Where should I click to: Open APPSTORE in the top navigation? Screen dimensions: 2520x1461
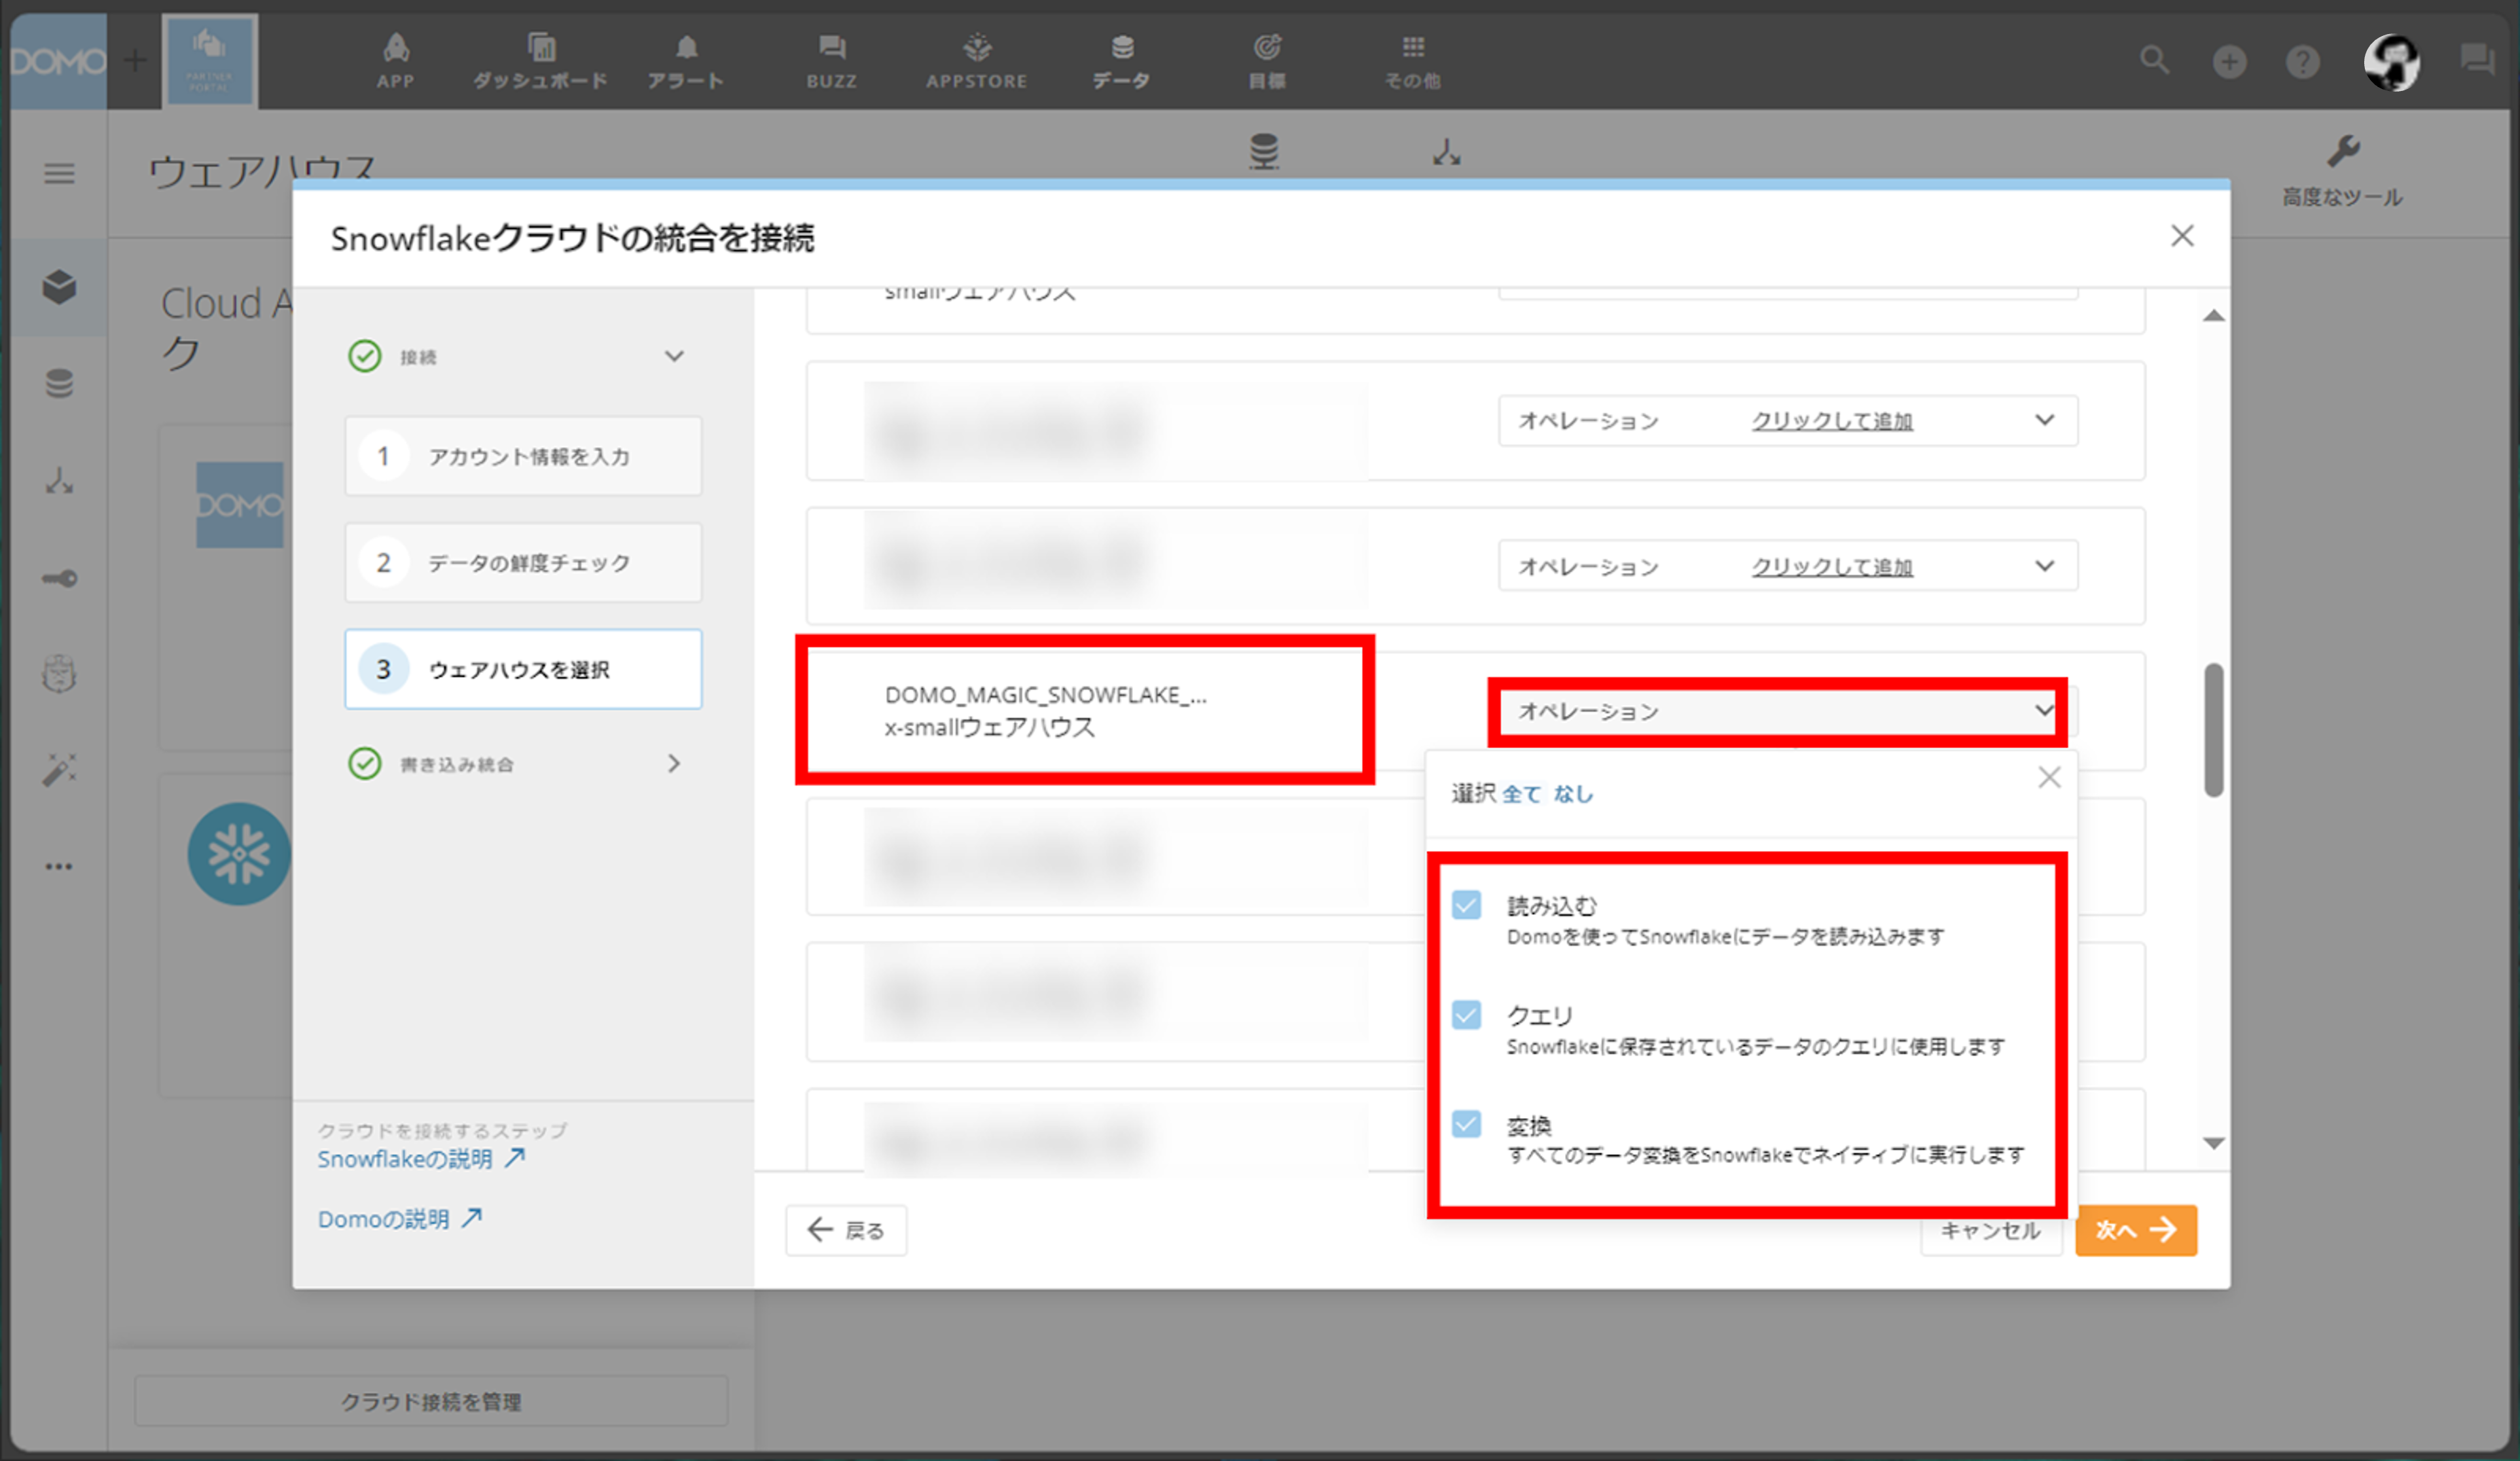976,60
